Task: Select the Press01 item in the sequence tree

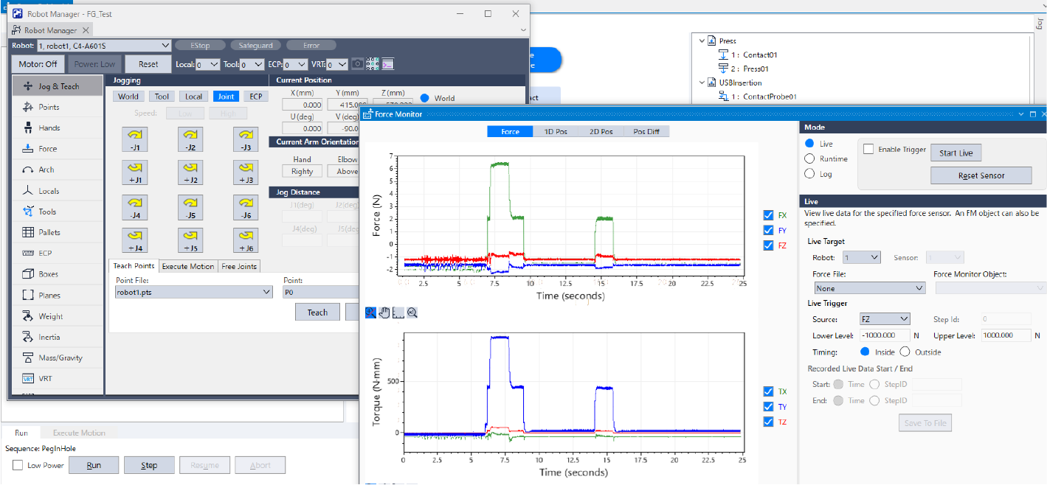Action: click(x=757, y=69)
